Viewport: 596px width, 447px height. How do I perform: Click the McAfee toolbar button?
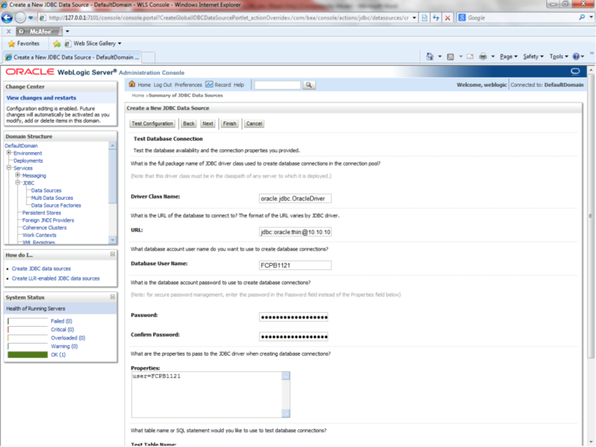39,31
